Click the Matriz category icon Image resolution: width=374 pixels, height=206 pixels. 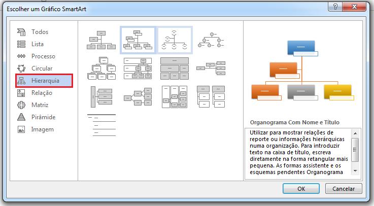21,105
